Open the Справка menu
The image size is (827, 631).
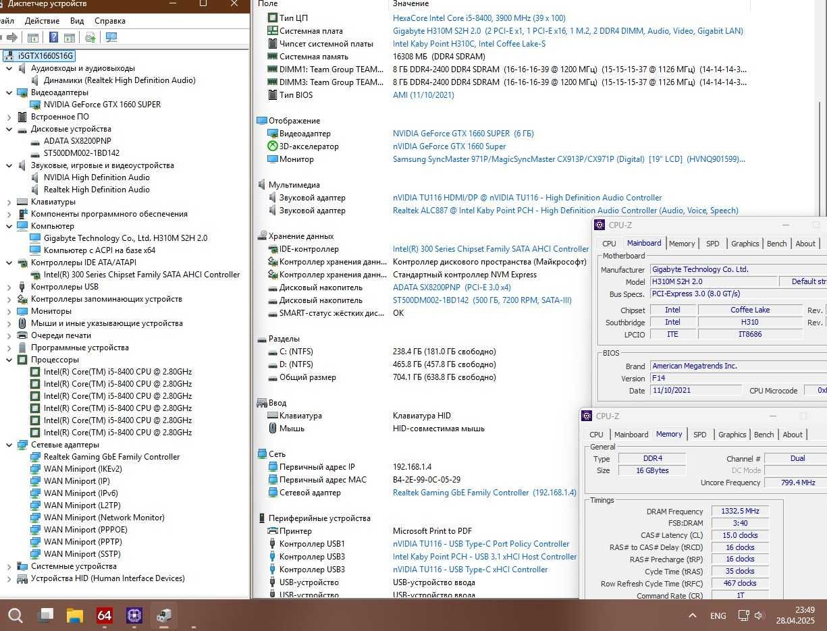[110, 21]
